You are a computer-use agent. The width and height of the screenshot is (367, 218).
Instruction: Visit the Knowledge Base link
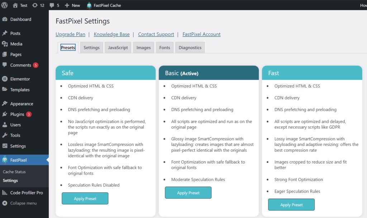[x=112, y=34]
